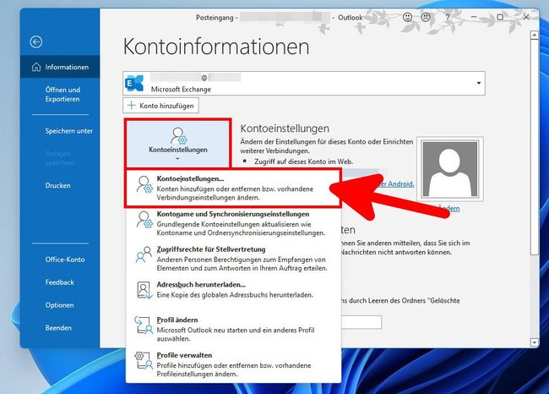Open Profile verwalten menu entry
The image size is (549, 394).
(233, 364)
